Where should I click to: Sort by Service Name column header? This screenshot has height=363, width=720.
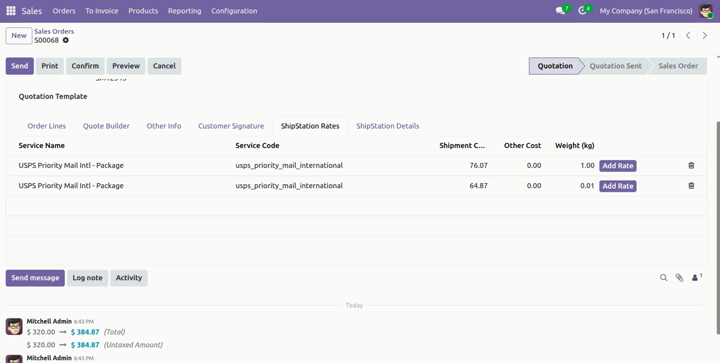42,146
